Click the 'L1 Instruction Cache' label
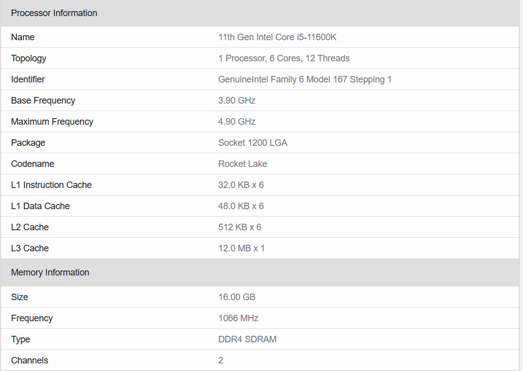523x371 pixels. [x=51, y=185]
